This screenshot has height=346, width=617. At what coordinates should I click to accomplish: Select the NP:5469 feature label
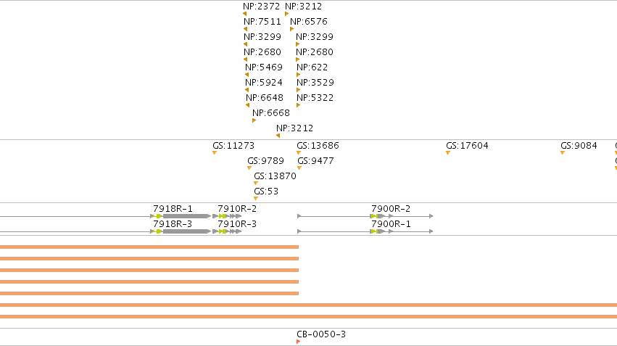(x=264, y=67)
